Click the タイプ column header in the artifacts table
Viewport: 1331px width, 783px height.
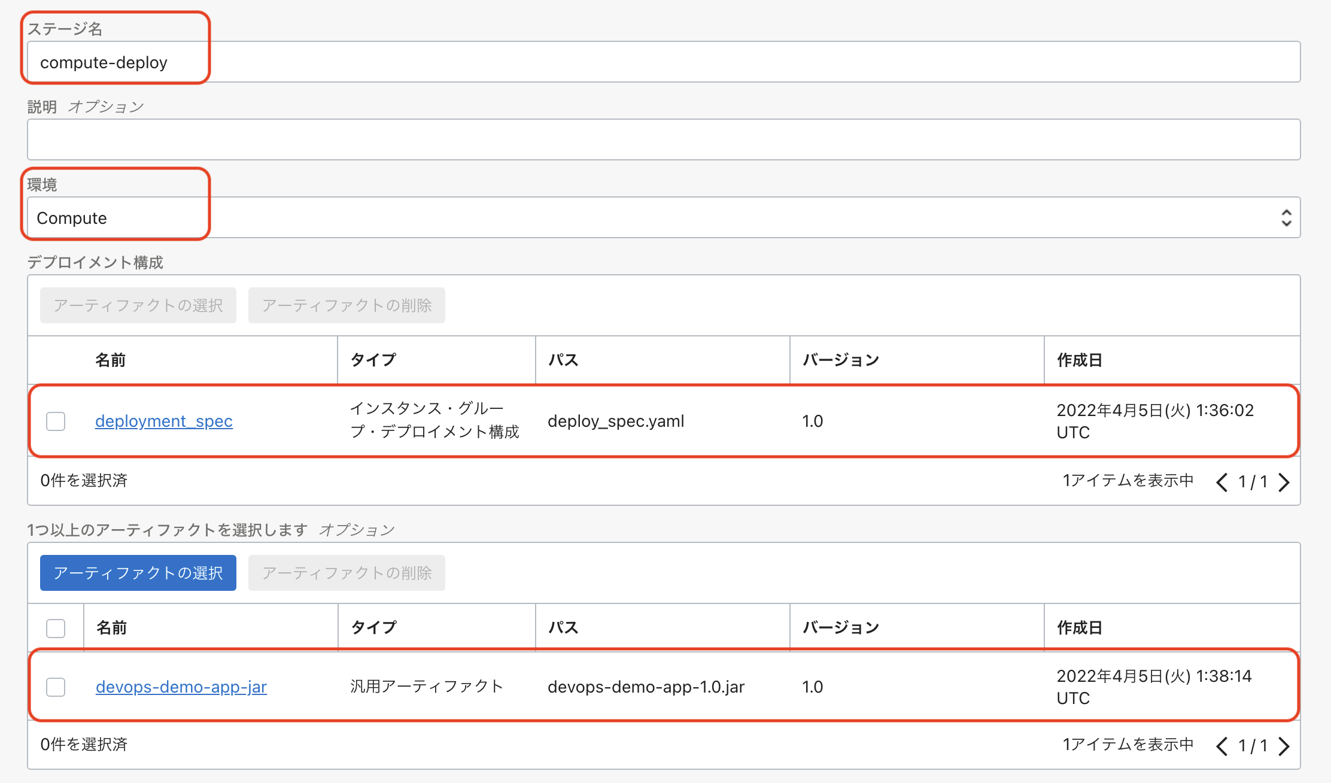(x=373, y=628)
